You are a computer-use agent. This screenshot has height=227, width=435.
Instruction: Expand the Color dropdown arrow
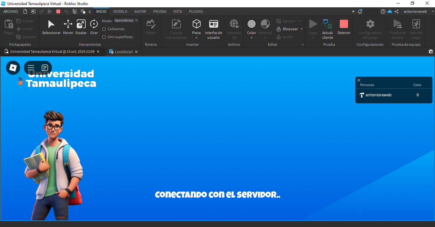(252, 38)
